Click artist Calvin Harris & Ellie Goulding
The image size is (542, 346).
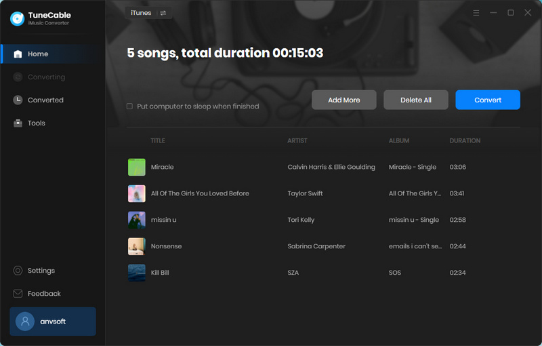tap(331, 167)
